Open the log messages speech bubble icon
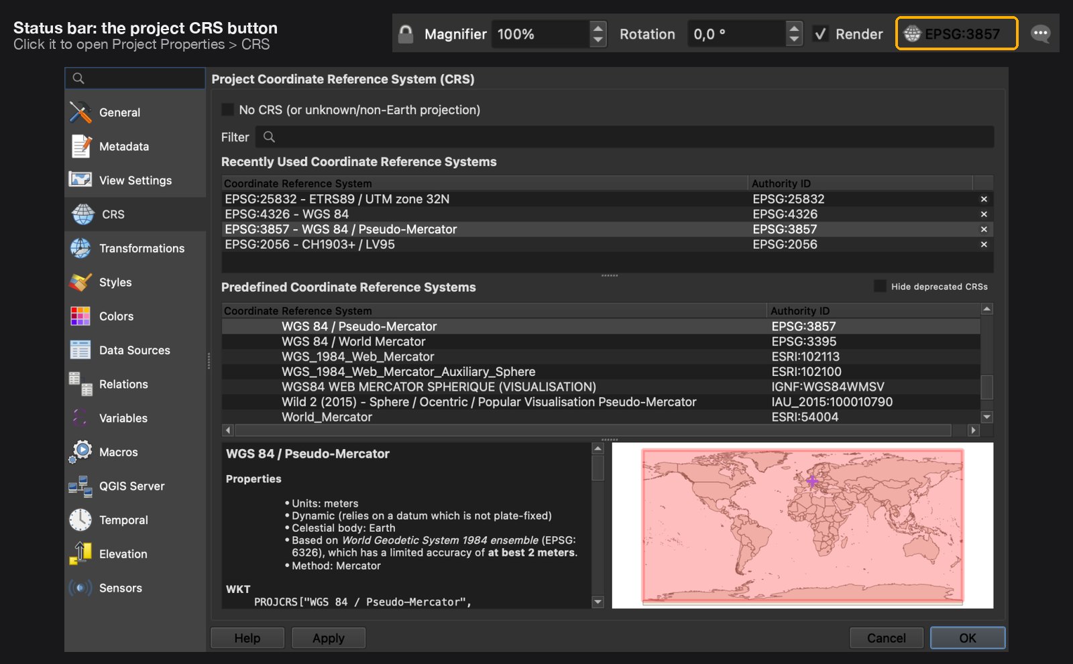This screenshot has height=664, width=1073. point(1041,34)
